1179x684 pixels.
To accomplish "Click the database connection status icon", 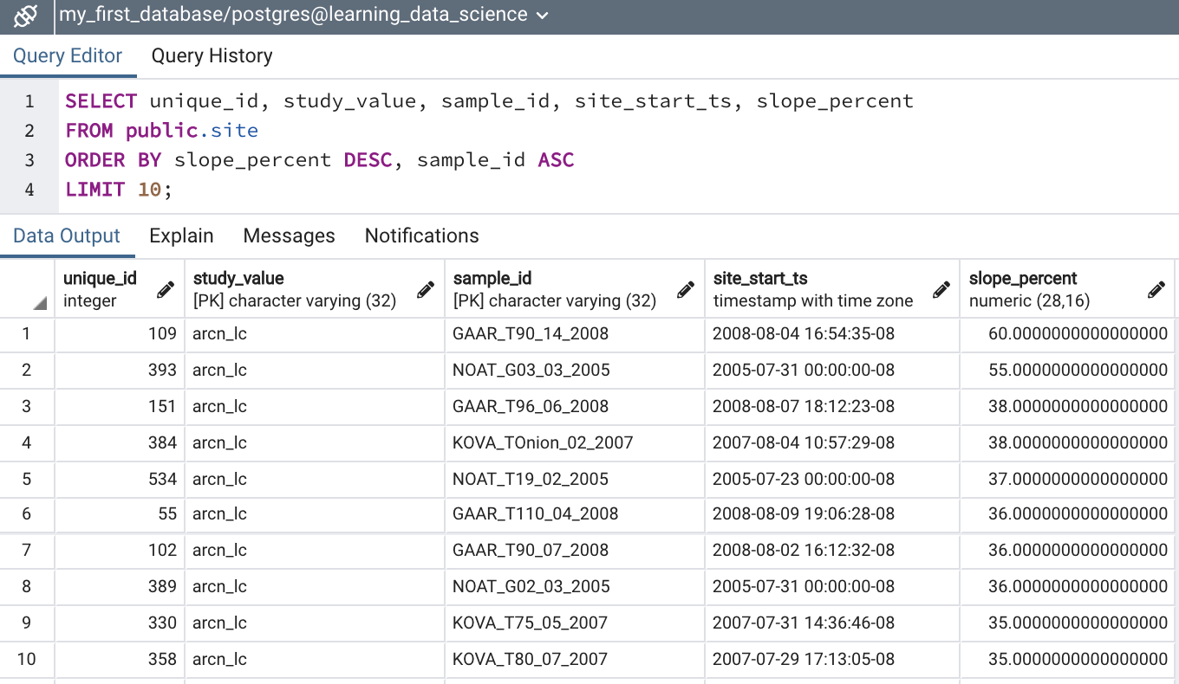I will tap(26, 16).
